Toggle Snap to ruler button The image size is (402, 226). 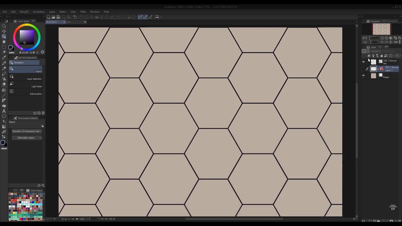click(x=140, y=17)
